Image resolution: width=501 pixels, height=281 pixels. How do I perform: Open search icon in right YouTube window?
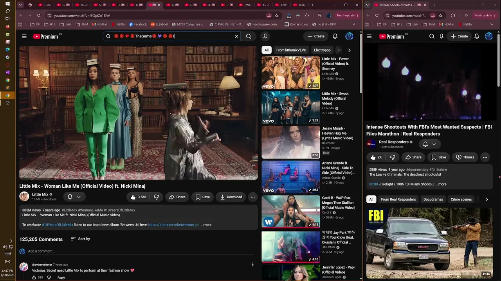[x=432, y=36]
